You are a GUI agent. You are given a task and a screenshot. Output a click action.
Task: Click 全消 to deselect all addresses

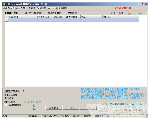pos(121,13)
